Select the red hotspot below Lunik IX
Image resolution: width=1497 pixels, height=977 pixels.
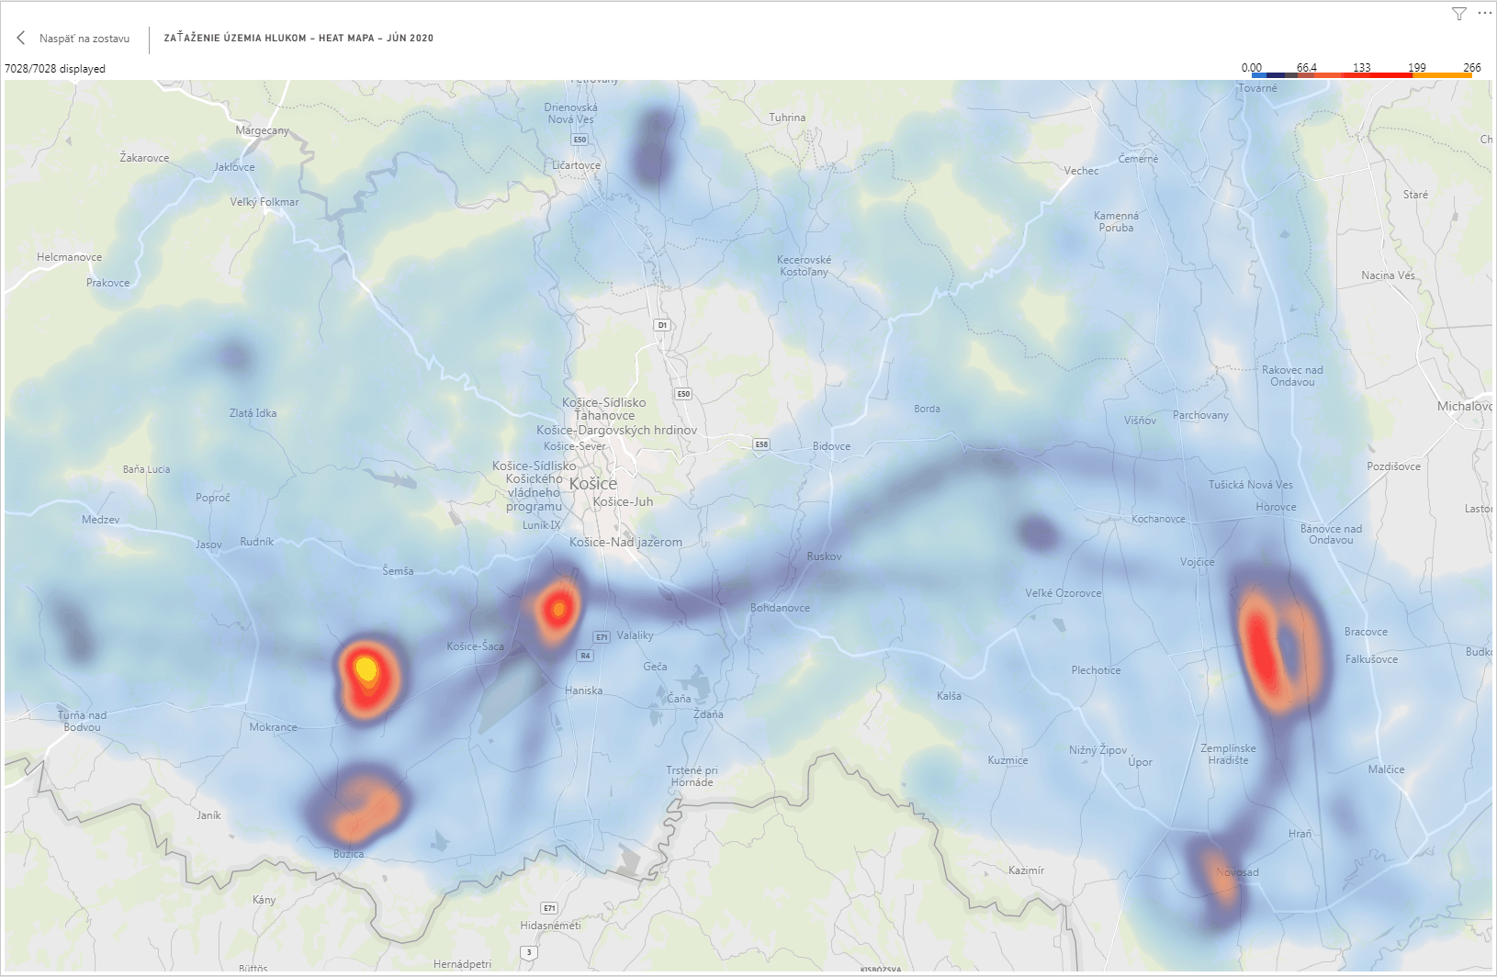[x=557, y=608]
